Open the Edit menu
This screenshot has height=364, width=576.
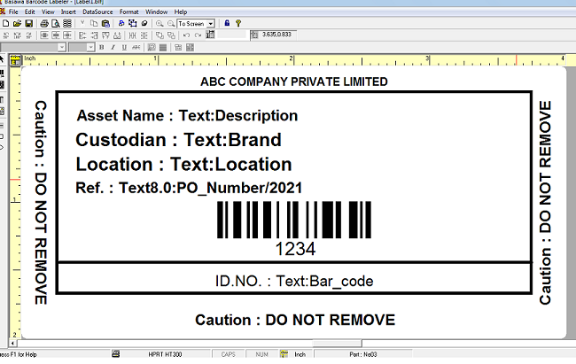pyautogui.click(x=30, y=12)
